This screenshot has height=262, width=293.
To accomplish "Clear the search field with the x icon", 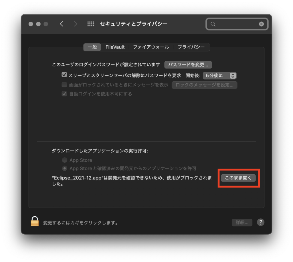I will [261, 24].
